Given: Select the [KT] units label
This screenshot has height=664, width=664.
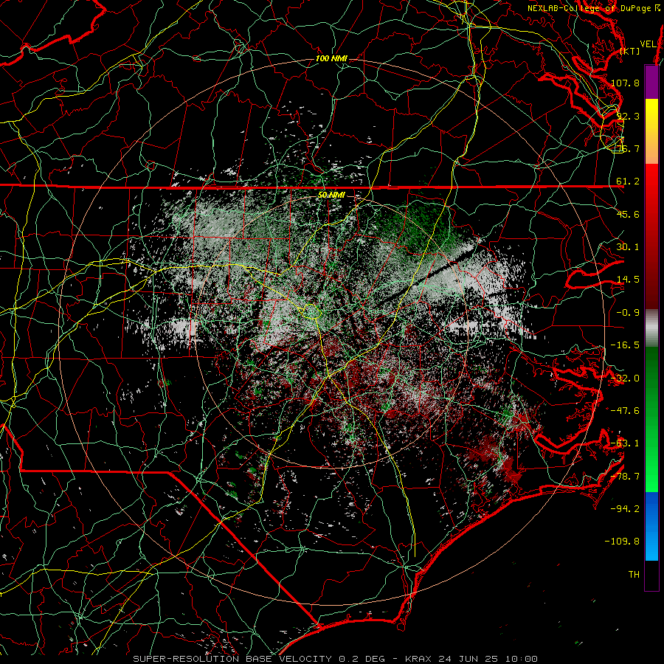Looking at the screenshot, I should (x=630, y=51).
